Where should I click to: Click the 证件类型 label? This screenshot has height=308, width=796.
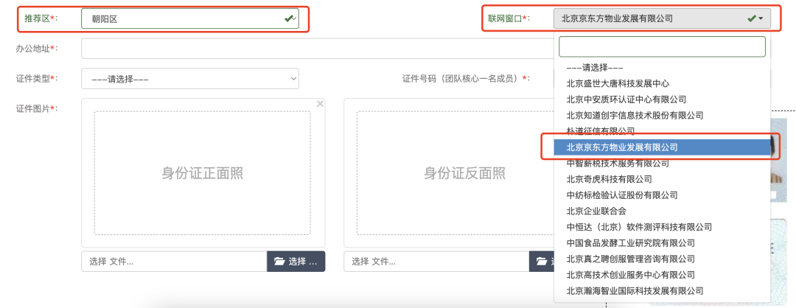[37, 78]
